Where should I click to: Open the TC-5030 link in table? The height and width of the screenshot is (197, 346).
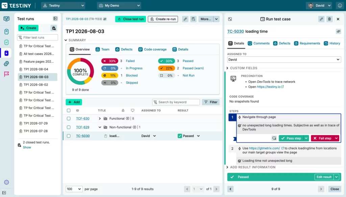[83, 136]
